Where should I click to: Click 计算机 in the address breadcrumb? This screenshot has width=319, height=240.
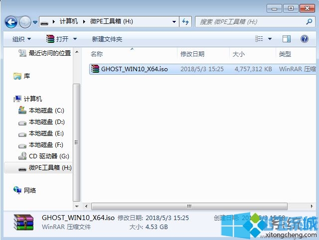point(68,22)
